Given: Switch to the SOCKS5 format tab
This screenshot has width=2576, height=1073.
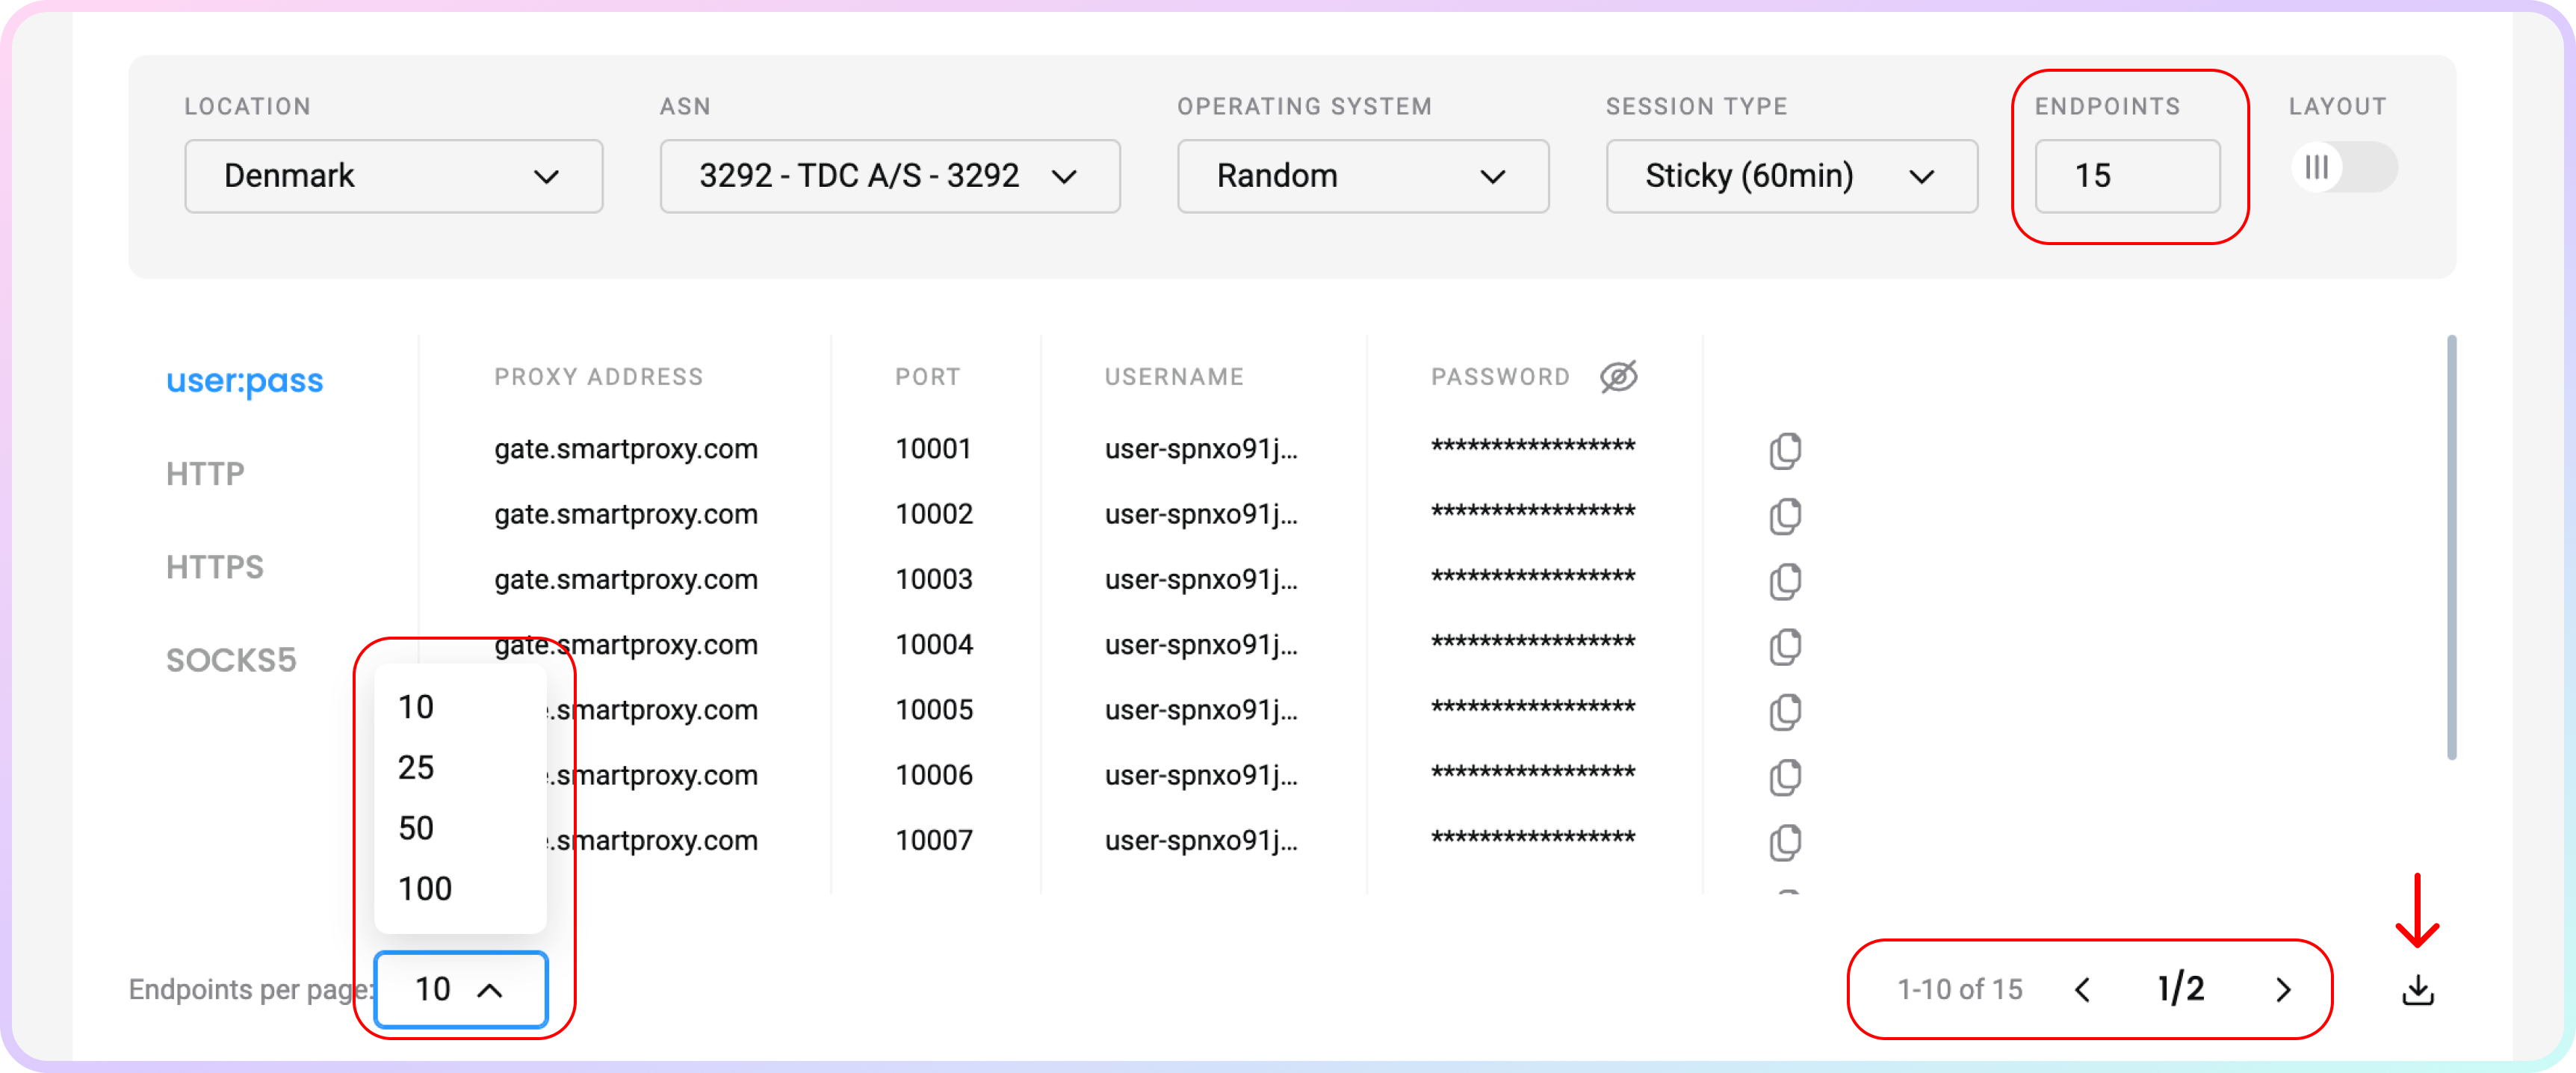Looking at the screenshot, I should point(231,660).
